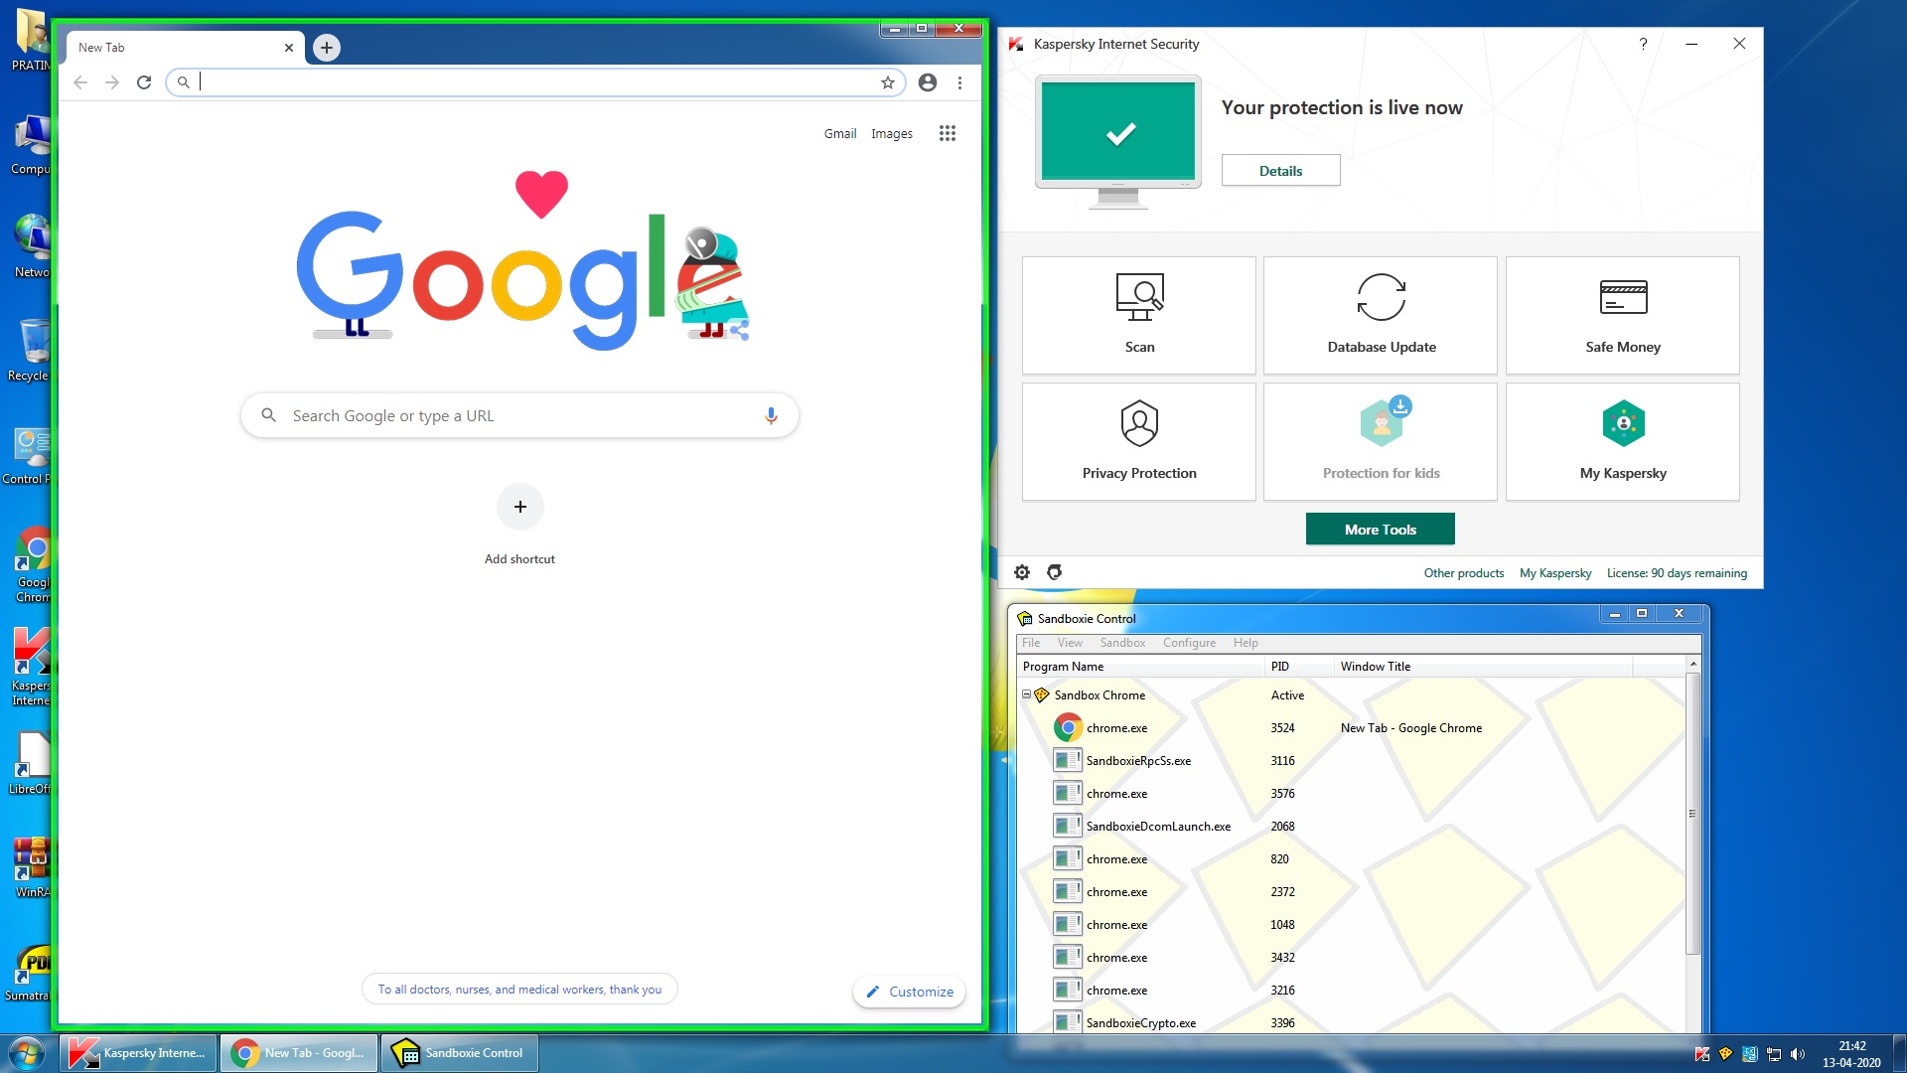Click voice search microphone
The width and height of the screenshot is (1907, 1073).
pyautogui.click(x=771, y=415)
